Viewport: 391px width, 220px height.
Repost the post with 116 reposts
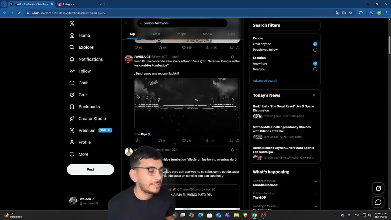click(x=162, y=48)
